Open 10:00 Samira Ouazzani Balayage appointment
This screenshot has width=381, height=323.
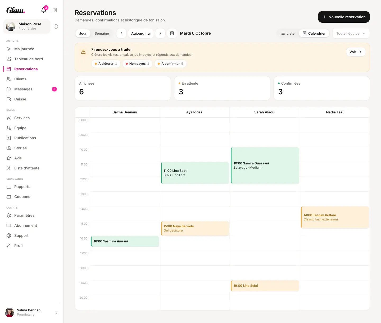265,165
